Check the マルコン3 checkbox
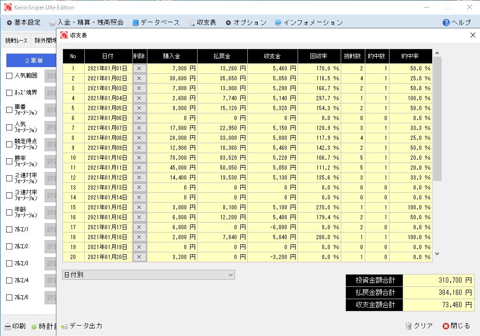Screen dimensions: 480x336 click(9, 263)
